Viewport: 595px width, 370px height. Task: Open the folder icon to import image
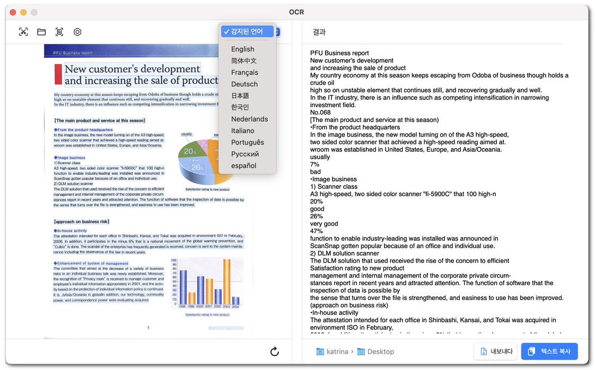tap(41, 32)
